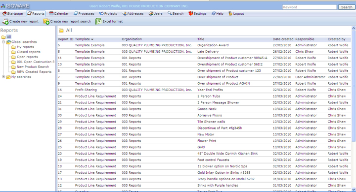Select the Profit Sharing template cell
This screenshot has width=356, height=192.
point(86,90)
